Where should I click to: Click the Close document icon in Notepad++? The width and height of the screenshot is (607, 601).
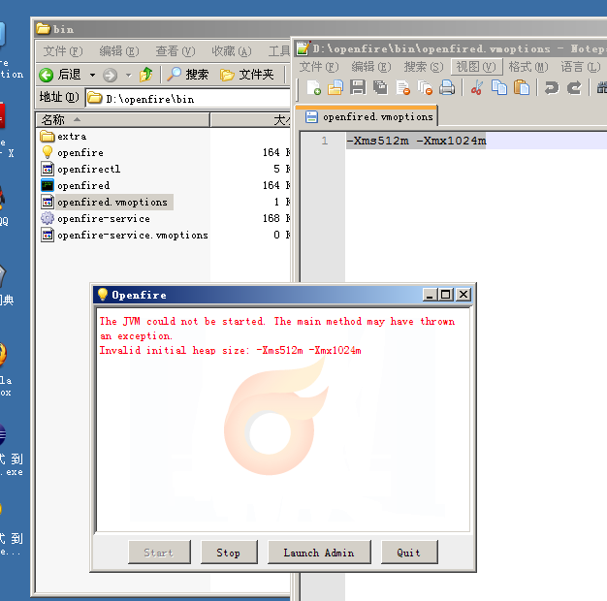coord(402,87)
